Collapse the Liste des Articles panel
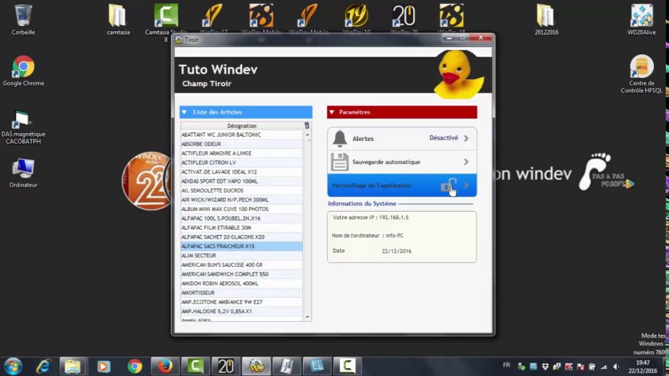669x376 pixels. point(184,112)
